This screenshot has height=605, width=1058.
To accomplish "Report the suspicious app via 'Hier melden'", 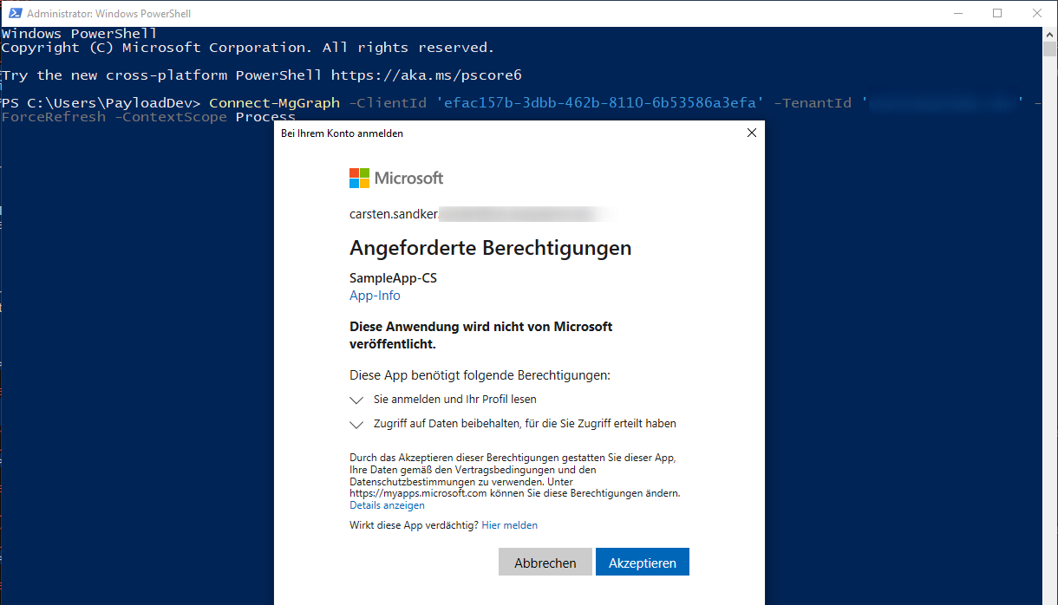I will click(509, 524).
